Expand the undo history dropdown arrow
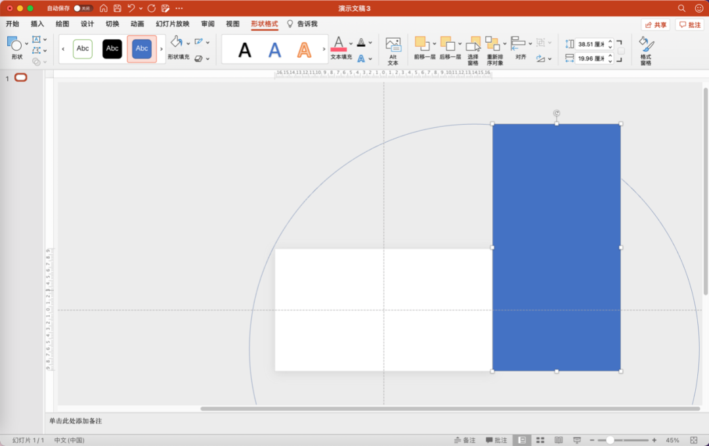This screenshot has height=446, width=709. point(140,8)
